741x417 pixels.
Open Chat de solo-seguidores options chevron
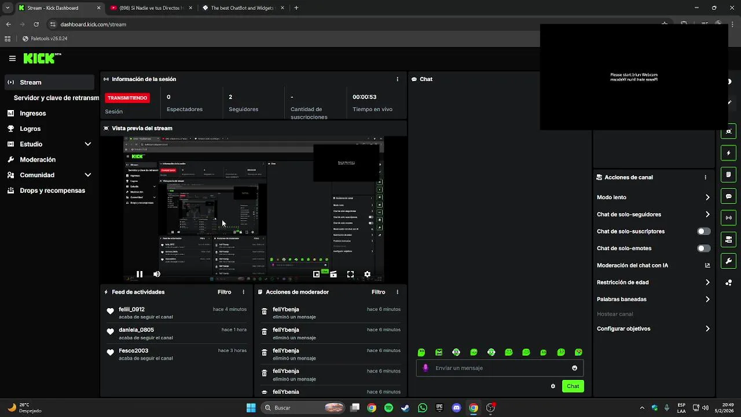pos(707,214)
